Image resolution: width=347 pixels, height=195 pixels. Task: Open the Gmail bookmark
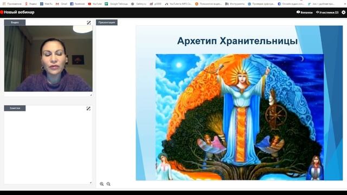(x=61, y=4)
